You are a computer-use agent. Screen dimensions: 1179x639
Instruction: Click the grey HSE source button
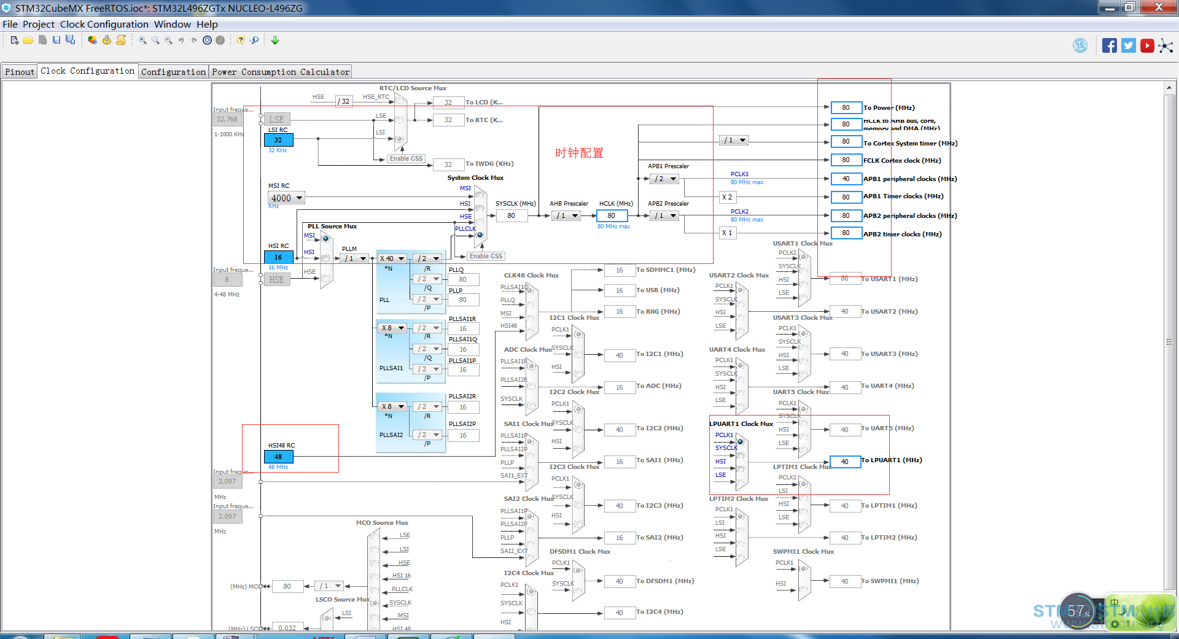(277, 279)
